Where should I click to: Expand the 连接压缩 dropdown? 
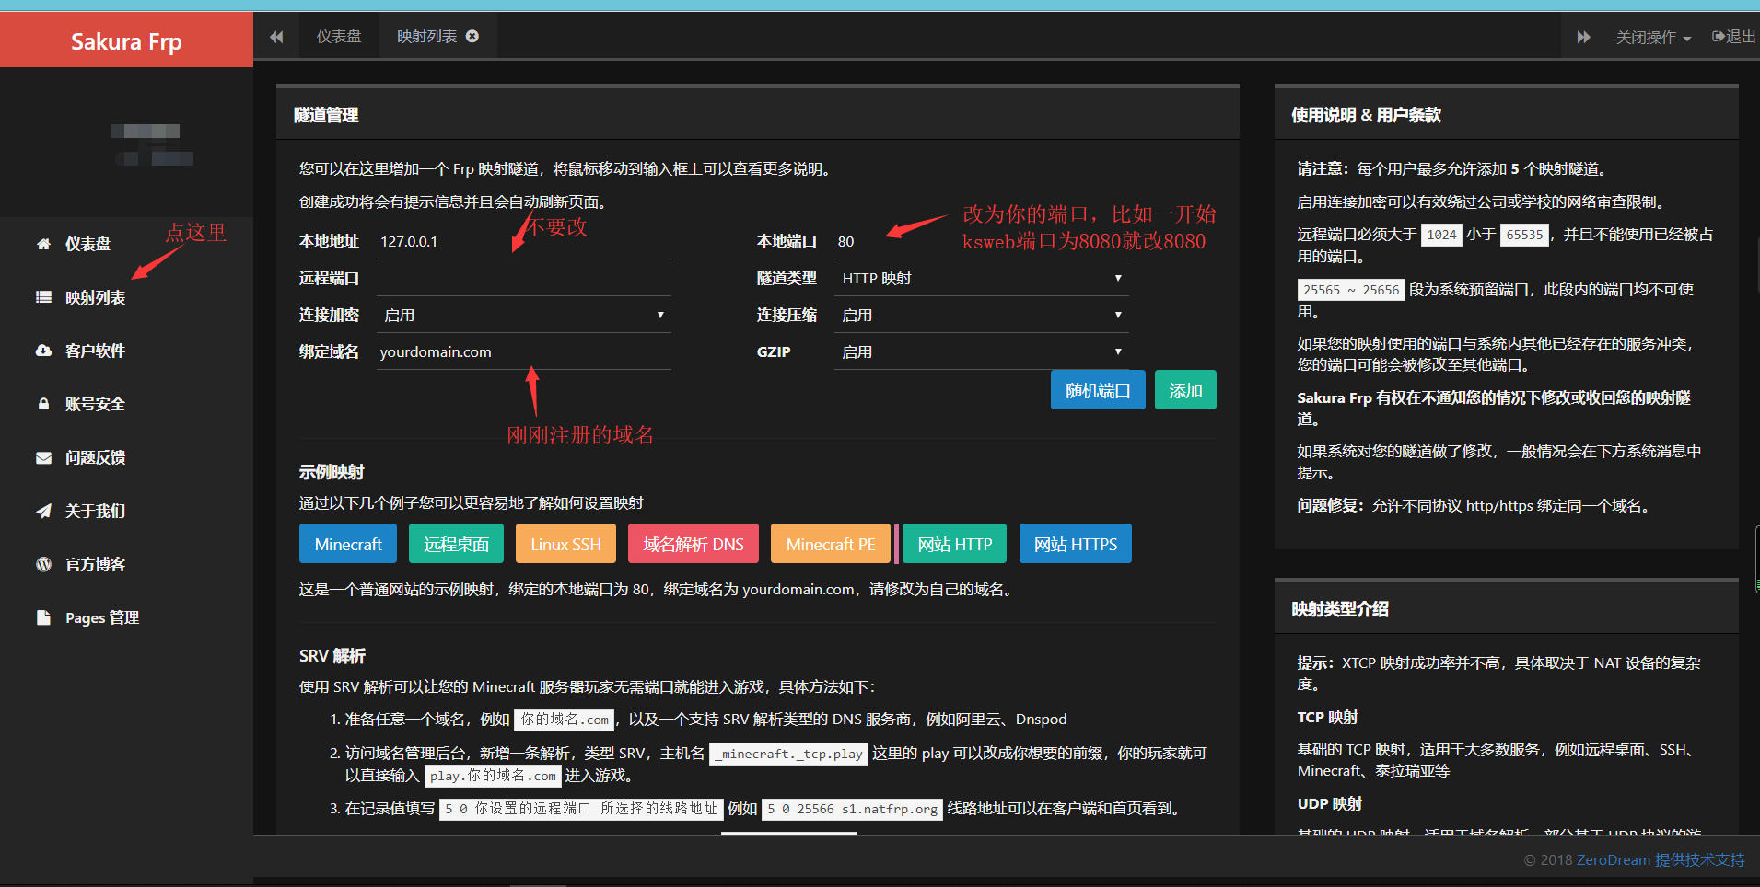point(981,315)
